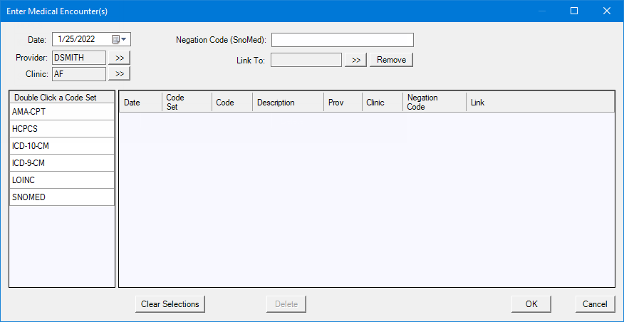
Task: Maximize the Enter Medical Encounter window
Action: 574,11
